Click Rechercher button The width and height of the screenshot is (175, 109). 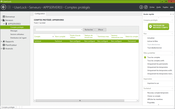(x=89, y=30)
